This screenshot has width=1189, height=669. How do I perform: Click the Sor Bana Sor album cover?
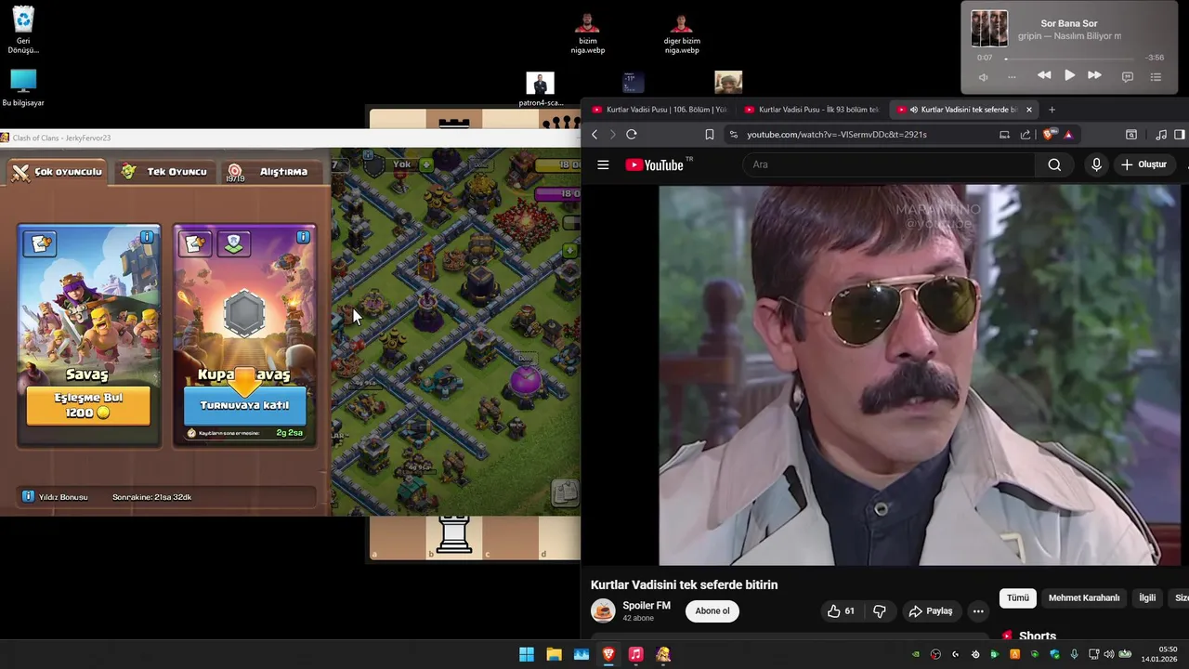coord(989,29)
